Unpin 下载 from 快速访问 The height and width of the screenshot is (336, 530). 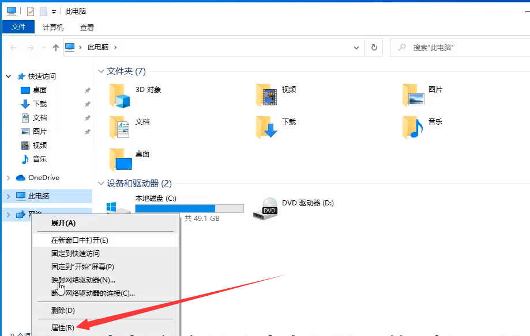87,104
